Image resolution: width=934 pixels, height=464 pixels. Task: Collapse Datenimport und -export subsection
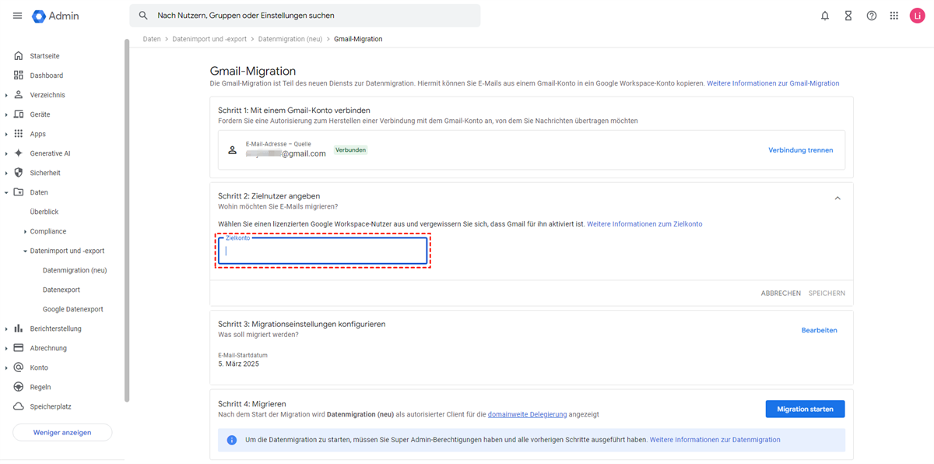[x=25, y=251]
